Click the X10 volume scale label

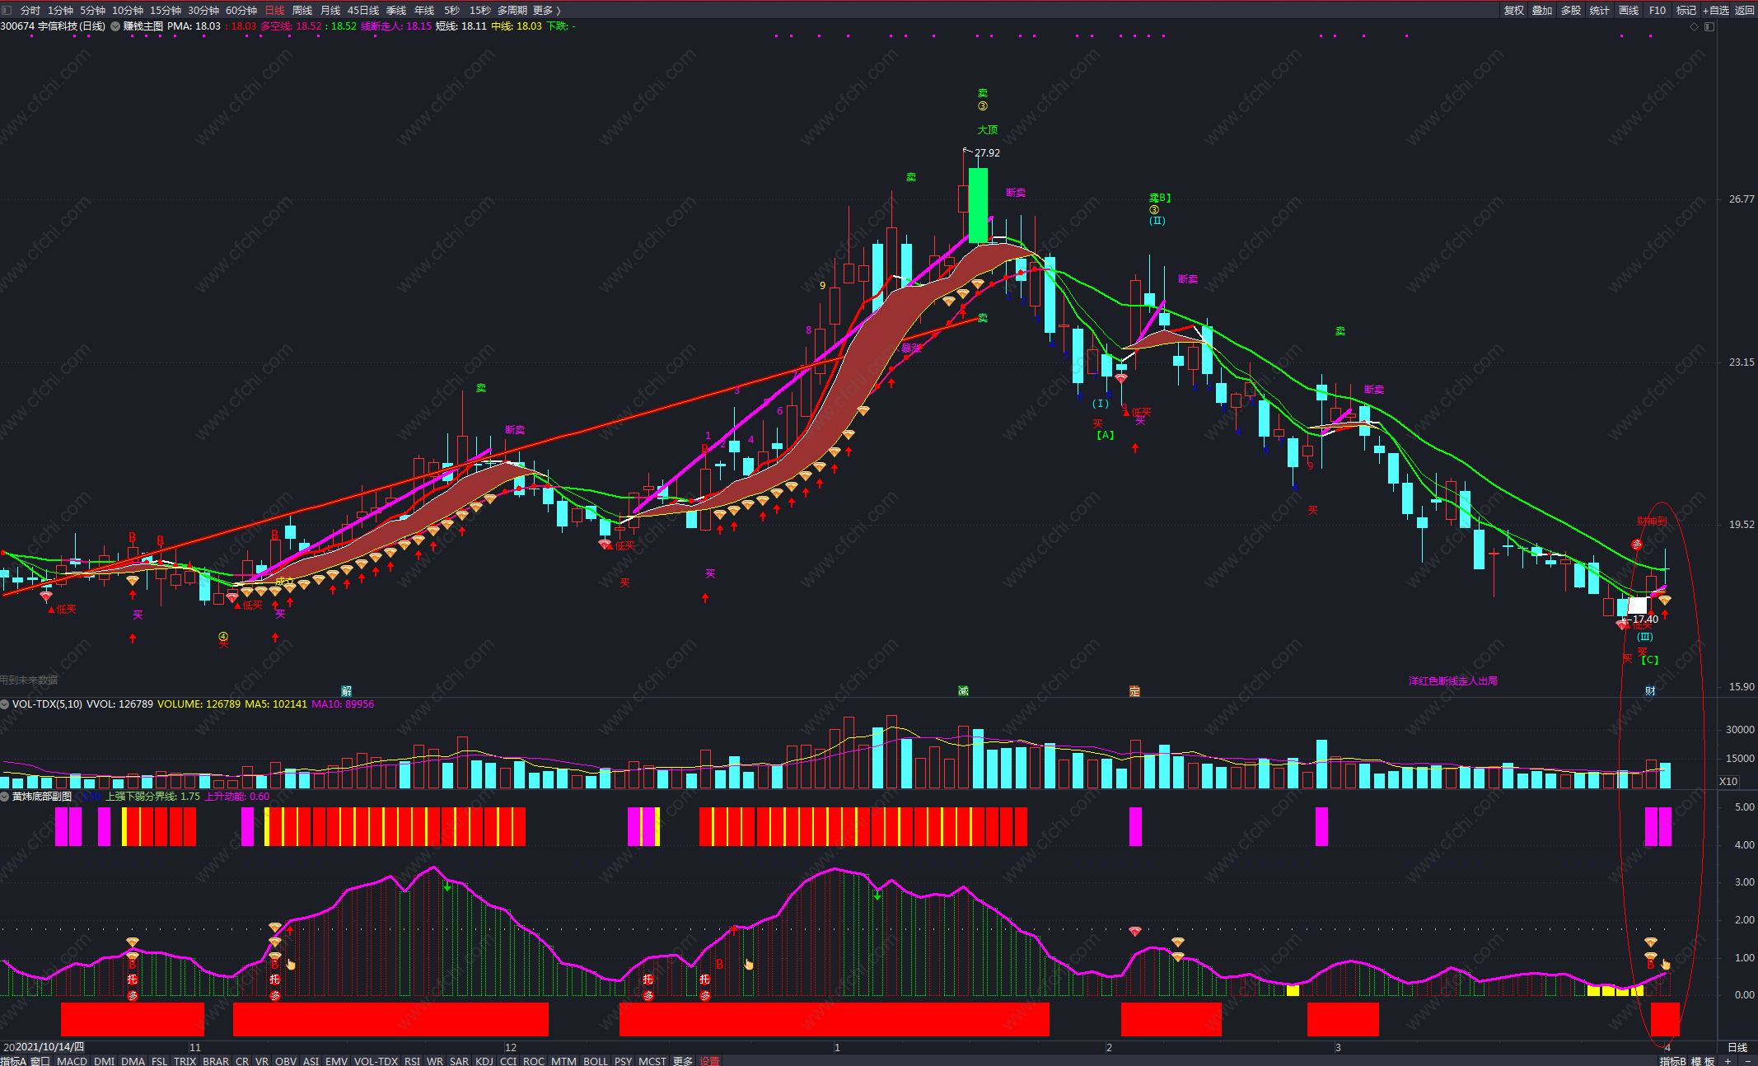coord(1728,781)
